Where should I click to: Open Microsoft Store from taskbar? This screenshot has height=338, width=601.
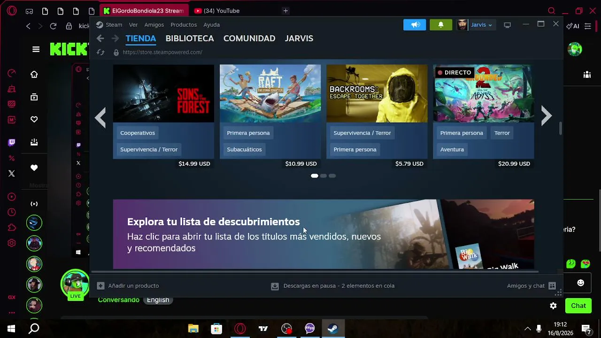point(216,329)
